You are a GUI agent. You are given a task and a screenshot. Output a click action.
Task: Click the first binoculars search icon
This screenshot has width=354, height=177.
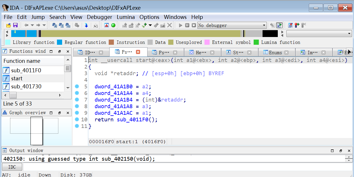(54, 25)
